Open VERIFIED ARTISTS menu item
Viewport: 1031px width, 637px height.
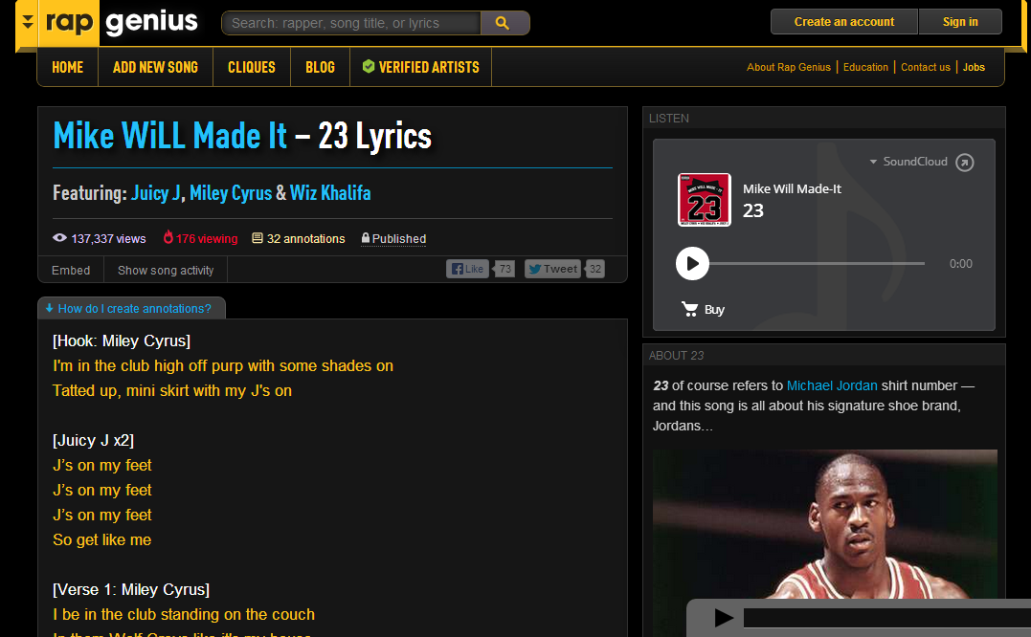pos(421,67)
